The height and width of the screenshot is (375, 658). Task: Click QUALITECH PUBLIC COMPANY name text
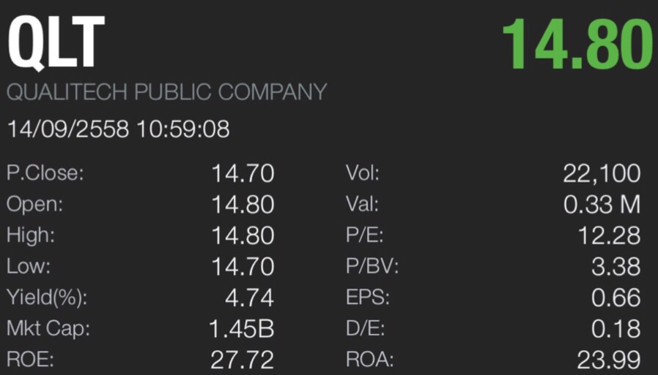click(x=166, y=92)
